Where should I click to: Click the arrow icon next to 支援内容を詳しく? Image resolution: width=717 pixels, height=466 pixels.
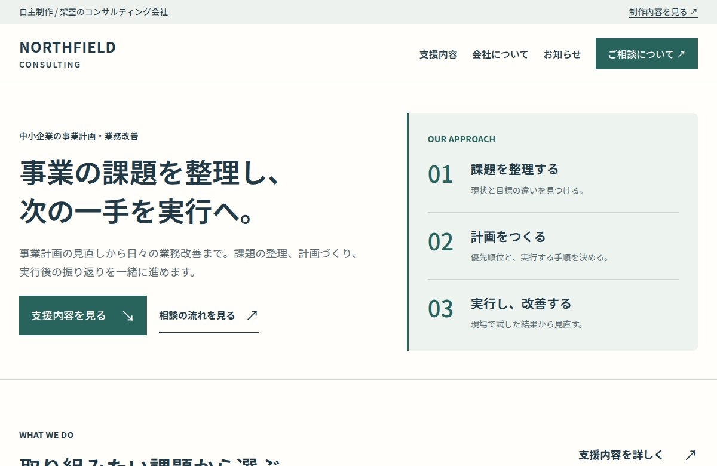[x=691, y=455]
